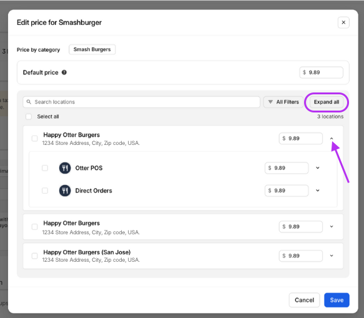Save the price changes
The width and height of the screenshot is (364, 318).
[x=337, y=300]
